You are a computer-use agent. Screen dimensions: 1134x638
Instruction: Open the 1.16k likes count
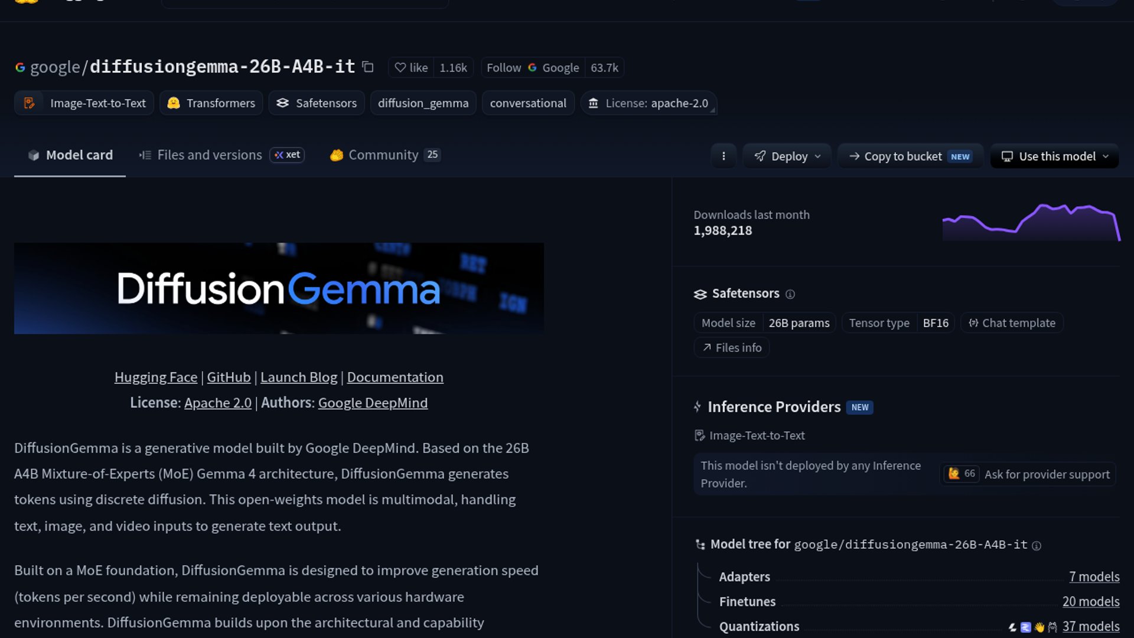point(453,67)
